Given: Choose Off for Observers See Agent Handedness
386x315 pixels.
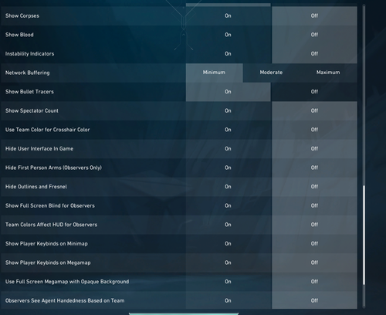Looking at the screenshot, I should point(314,300).
